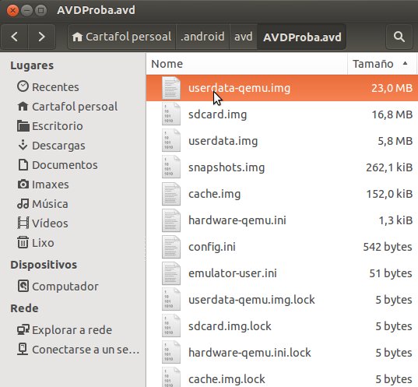This screenshot has width=418, height=387.
Task: Close the AVDProba.avd window
Action: (12, 11)
